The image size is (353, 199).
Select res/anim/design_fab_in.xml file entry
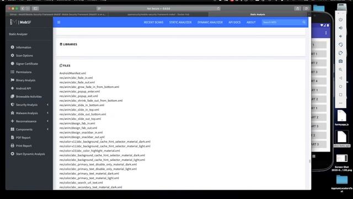(77, 123)
